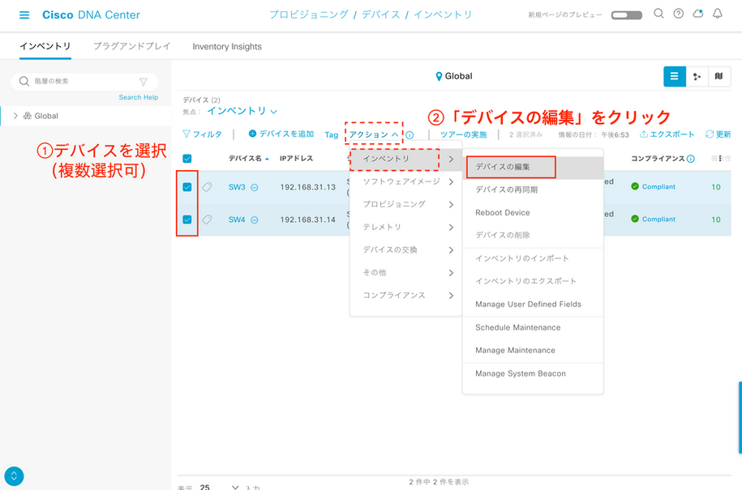Sort by the IPアドレス column header
Viewport: 742px width, 490px height.
tap(296, 159)
